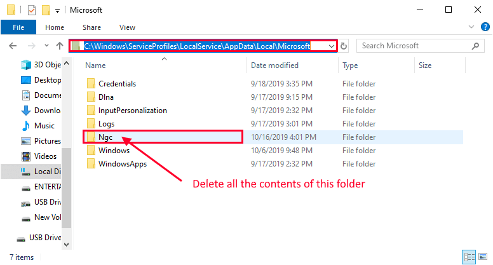Click the Refresh button beside the address bar
The image size is (493, 265).
tap(344, 46)
